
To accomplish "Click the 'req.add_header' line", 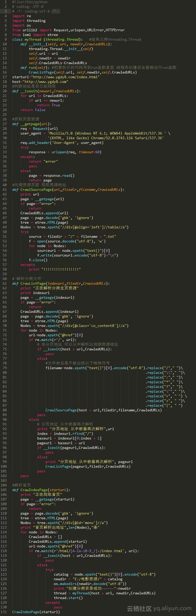I will point(62,143).
